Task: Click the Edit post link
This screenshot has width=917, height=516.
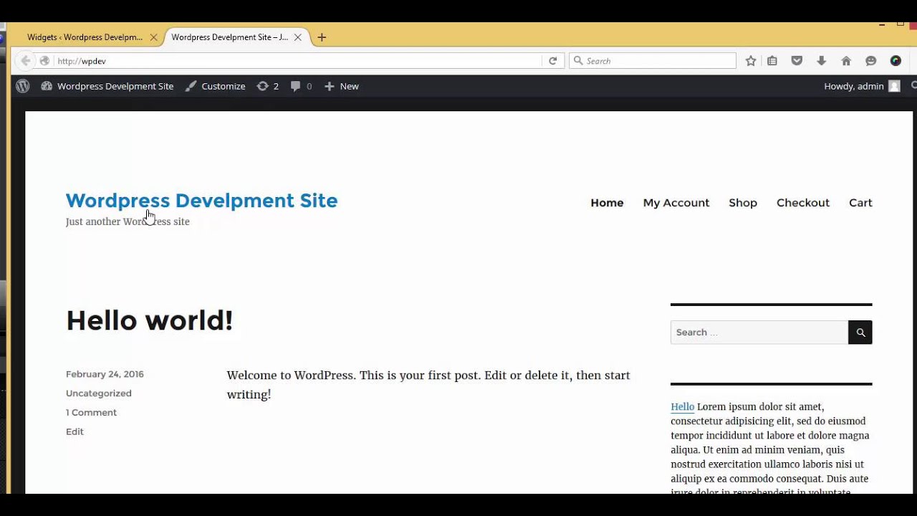Action: pos(75,431)
